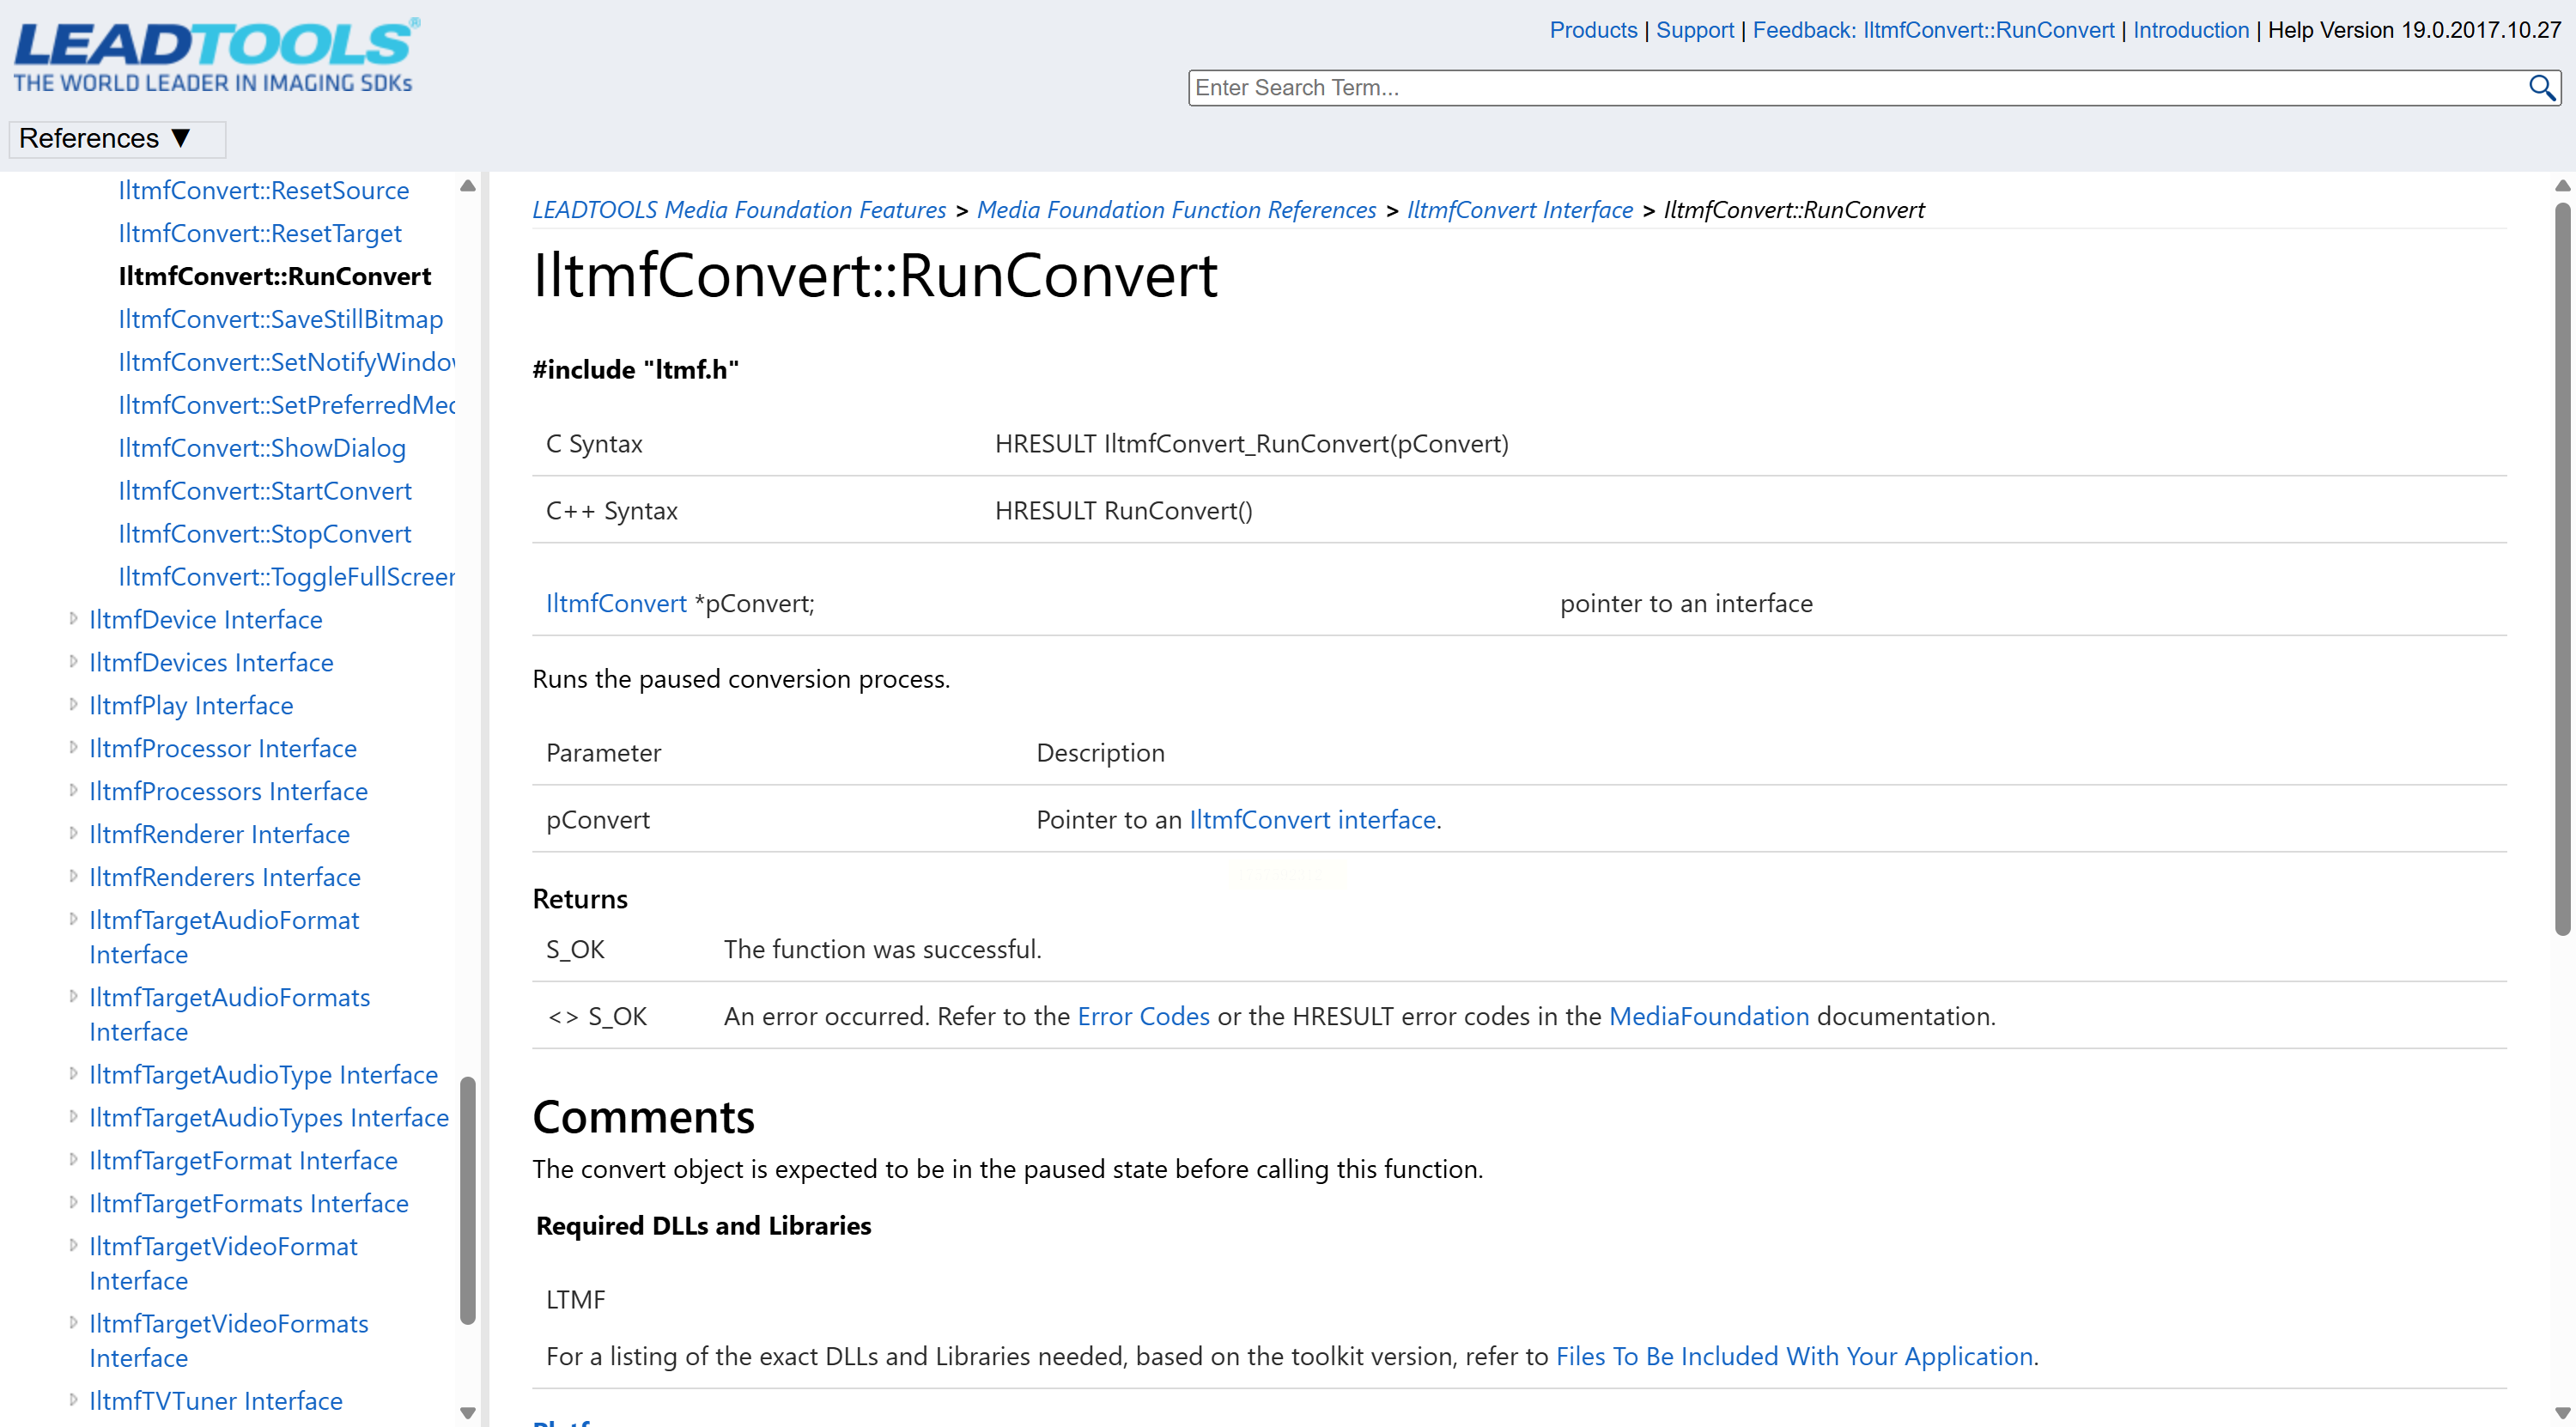Select IltmfConvert::ResetSource in tree

click(264, 190)
